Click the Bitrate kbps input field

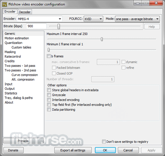coord(36,26)
